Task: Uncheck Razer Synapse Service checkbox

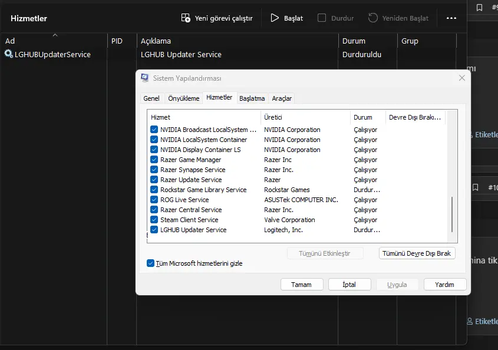Action: 154,170
